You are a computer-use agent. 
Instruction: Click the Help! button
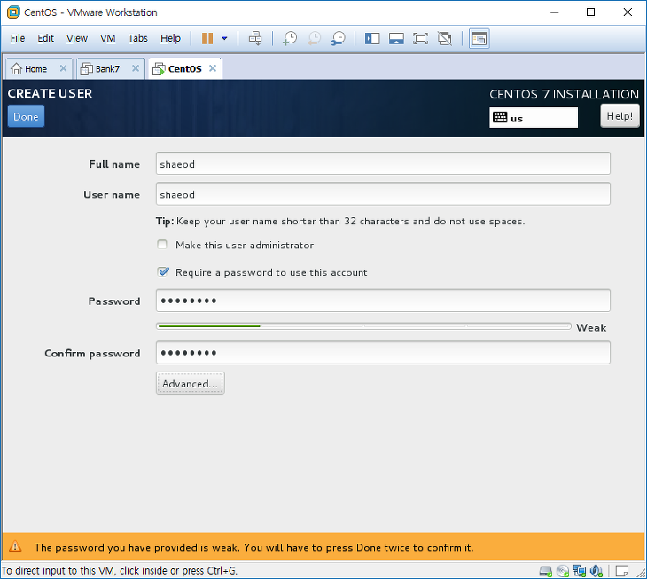[x=620, y=116]
